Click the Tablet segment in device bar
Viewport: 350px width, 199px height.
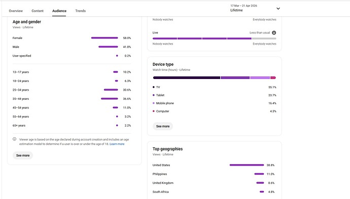235,78
